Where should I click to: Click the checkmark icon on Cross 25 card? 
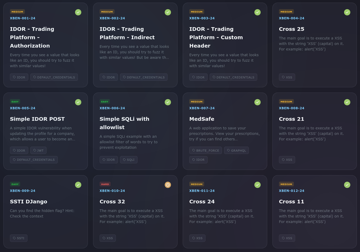pyautogui.click(x=347, y=12)
